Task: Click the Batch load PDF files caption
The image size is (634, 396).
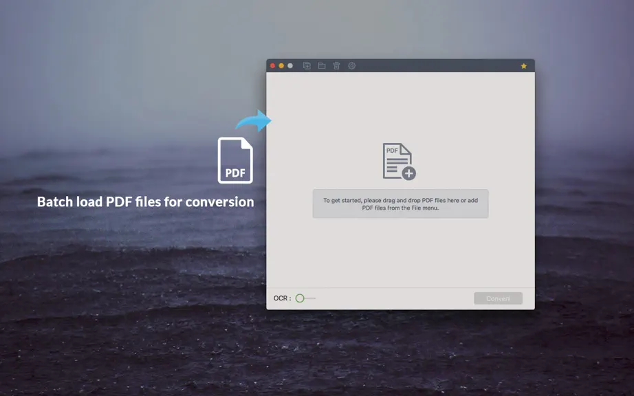Action: click(x=146, y=201)
